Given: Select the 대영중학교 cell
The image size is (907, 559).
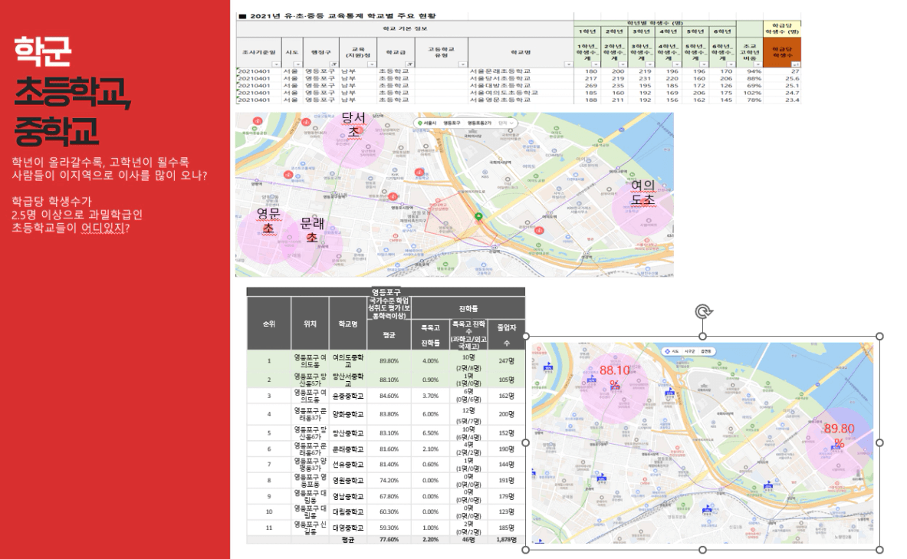Looking at the screenshot, I should pyautogui.click(x=348, y=528).
